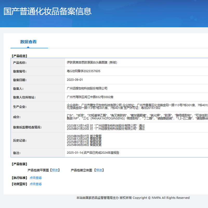Click the page title 国产普通化妆品备案信息

[x=48, y=11]
